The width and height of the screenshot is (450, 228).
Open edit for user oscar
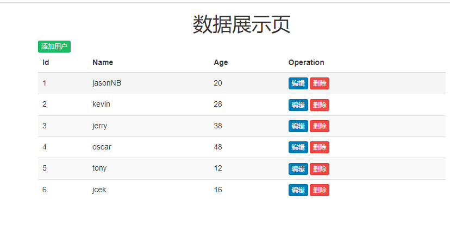click(x=298, y=147)
